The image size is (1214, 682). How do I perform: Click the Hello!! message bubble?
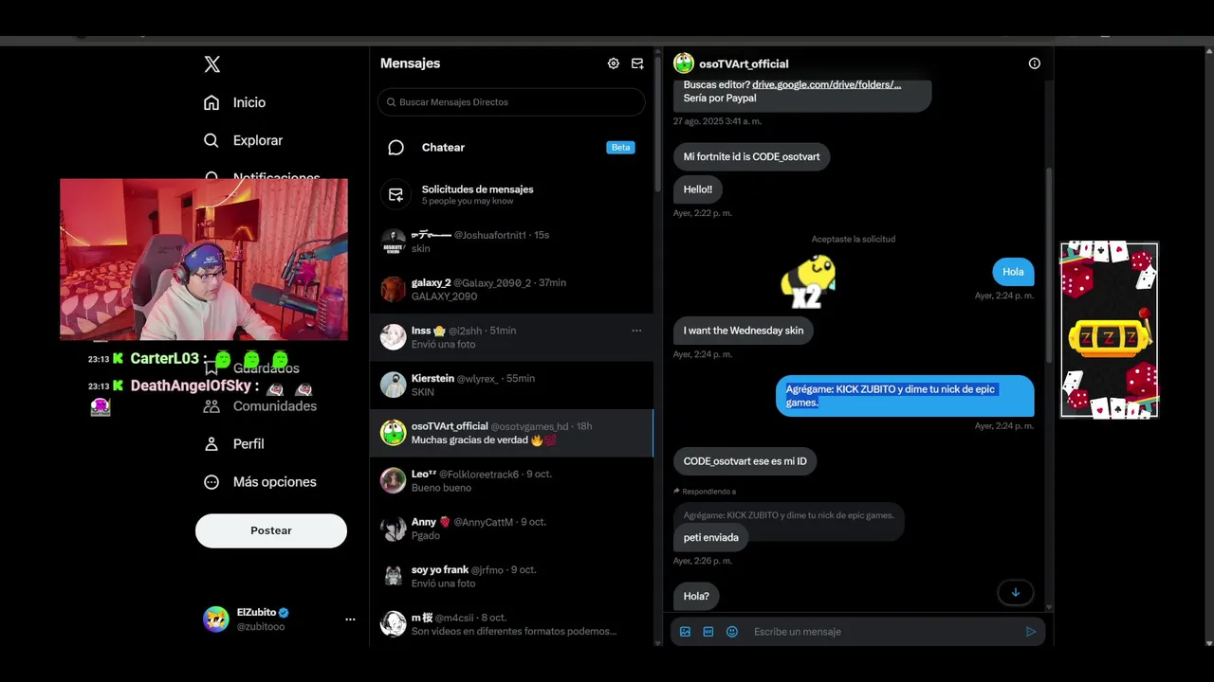pyautogui.click(x=697, y=189)
